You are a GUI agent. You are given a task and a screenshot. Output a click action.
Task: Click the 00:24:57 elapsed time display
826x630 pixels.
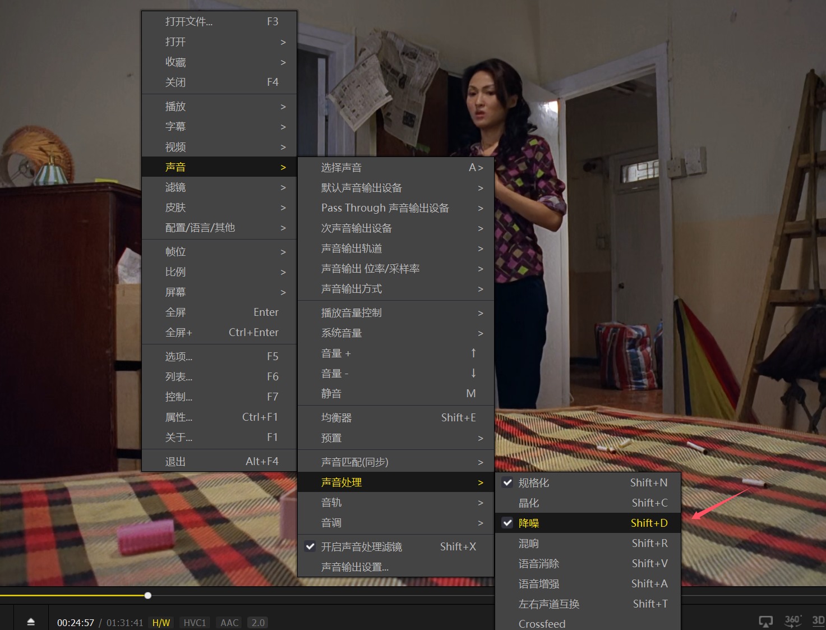click(x=75, y=623)
